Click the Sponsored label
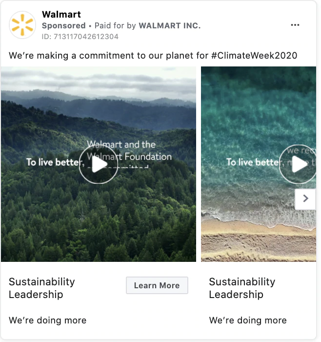 (63, 26)
